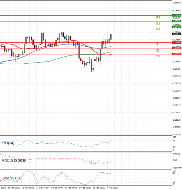Click the 19 Feb 00:00 time label
This screenshot has width=182, height=190.
[x=14, y=188]
